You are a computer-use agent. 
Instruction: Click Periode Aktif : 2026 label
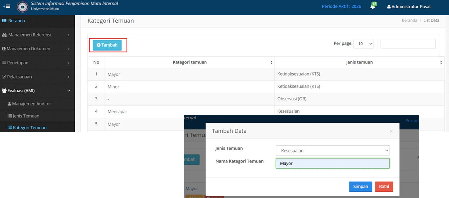pos(341,6)
